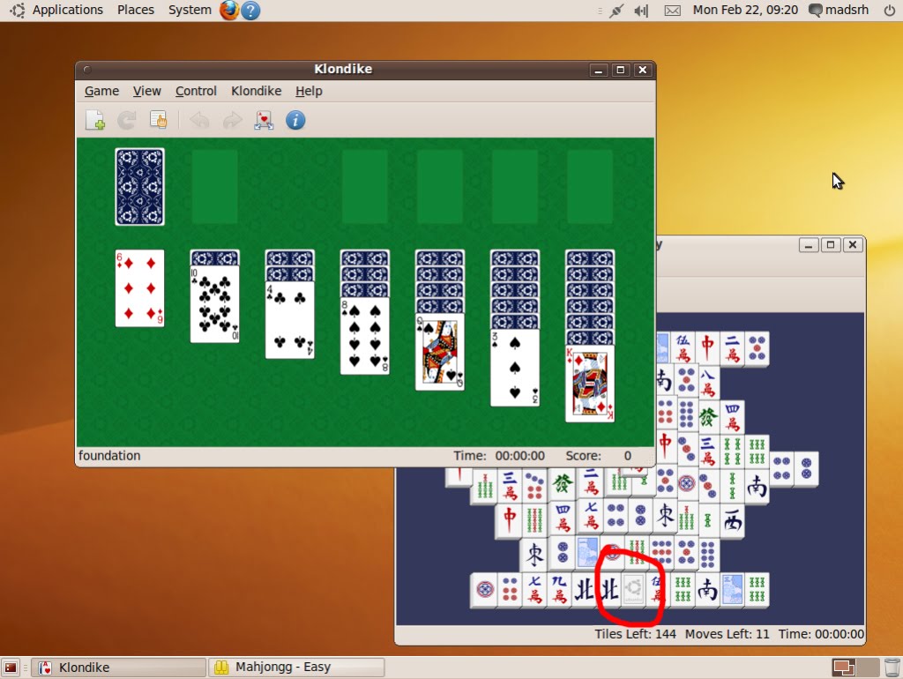
Task: Open the Control menu in Klondike
Action: tap(196, 91)
